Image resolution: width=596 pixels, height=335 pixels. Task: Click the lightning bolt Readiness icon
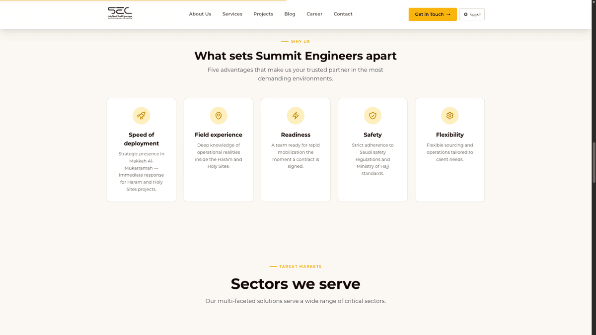pyautogui.click(x=296, y=116)
